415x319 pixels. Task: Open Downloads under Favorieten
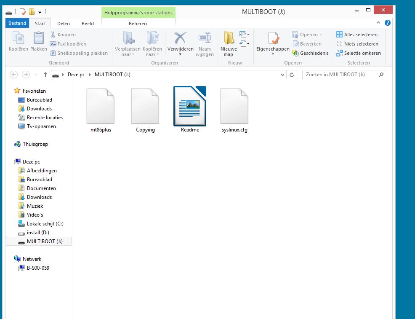35,109
